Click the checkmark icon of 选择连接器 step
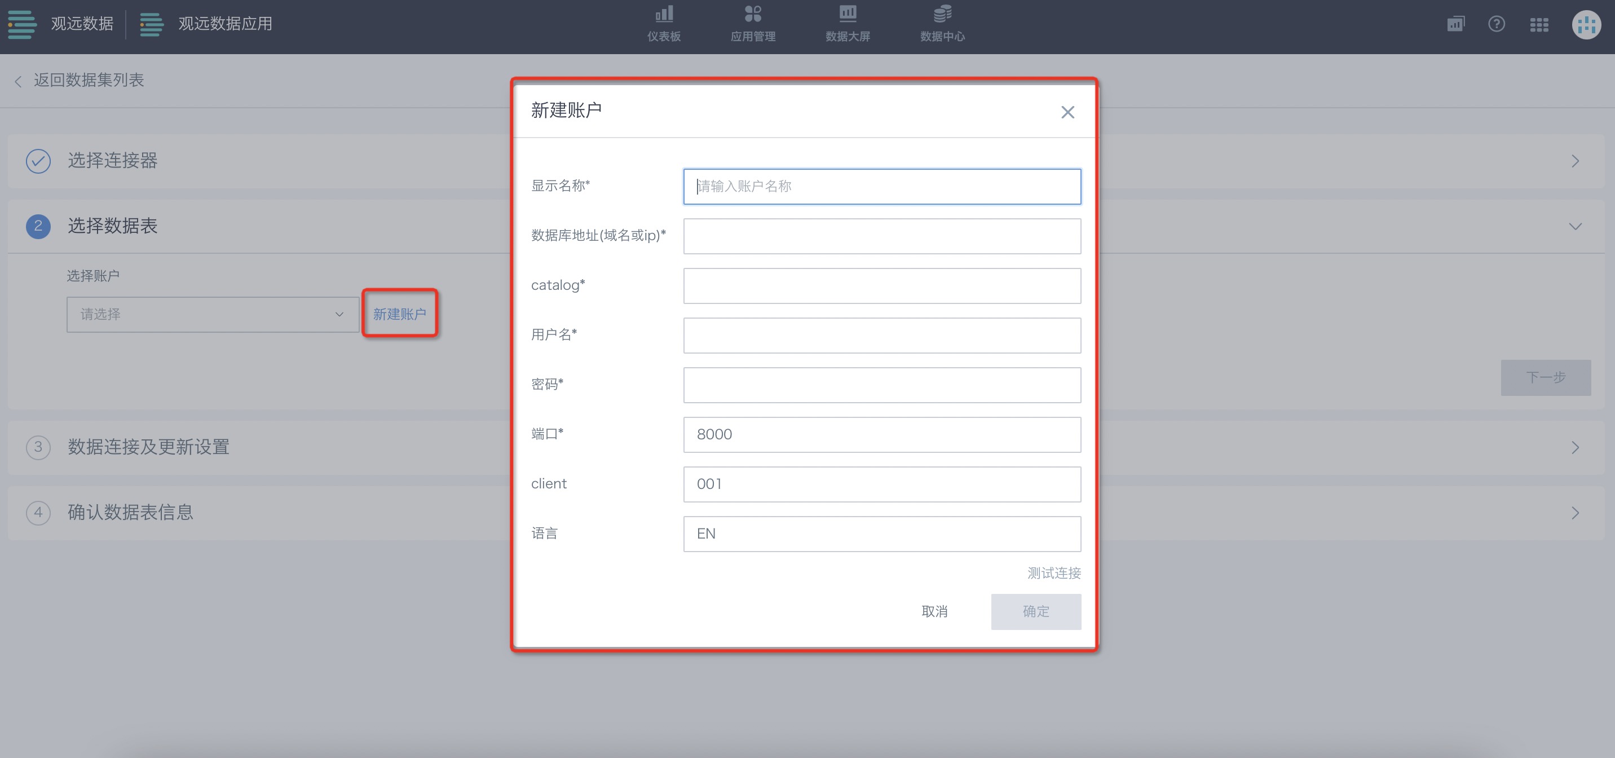The width and height of the screenshot is (1615, 758). 38,161
